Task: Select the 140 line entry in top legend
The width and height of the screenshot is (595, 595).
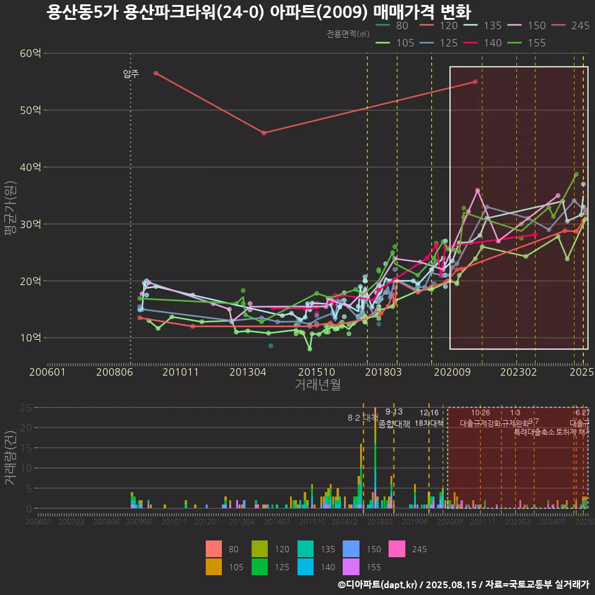Action: point(483,43)
